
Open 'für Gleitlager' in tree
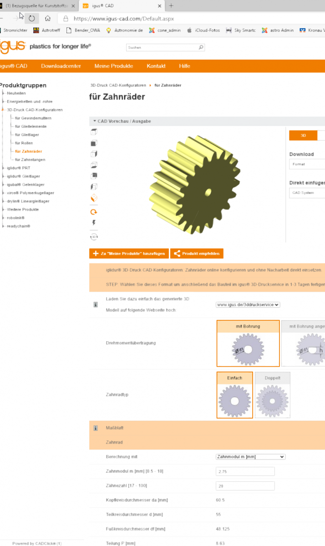pos(27,134)
